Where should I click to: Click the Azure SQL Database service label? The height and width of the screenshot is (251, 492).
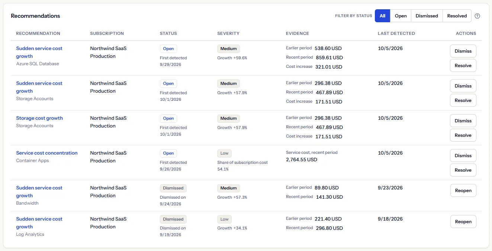pos(38,64)
